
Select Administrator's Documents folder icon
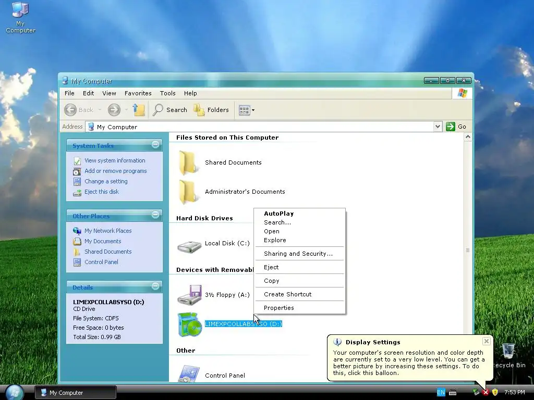[187, 192]
